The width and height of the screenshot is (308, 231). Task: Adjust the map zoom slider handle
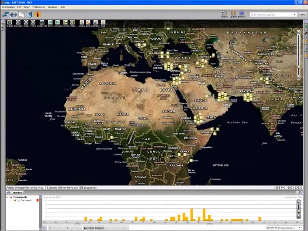point(298,67)
